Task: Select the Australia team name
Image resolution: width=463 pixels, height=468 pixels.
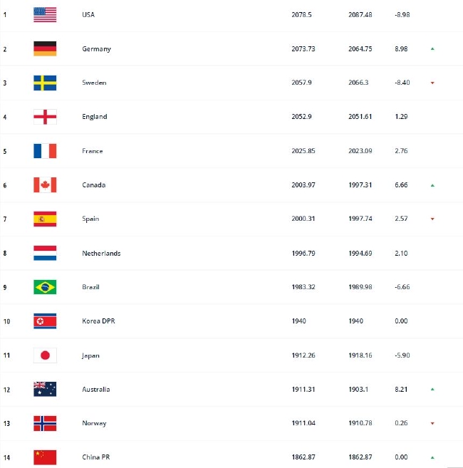Action: [96, 390]
